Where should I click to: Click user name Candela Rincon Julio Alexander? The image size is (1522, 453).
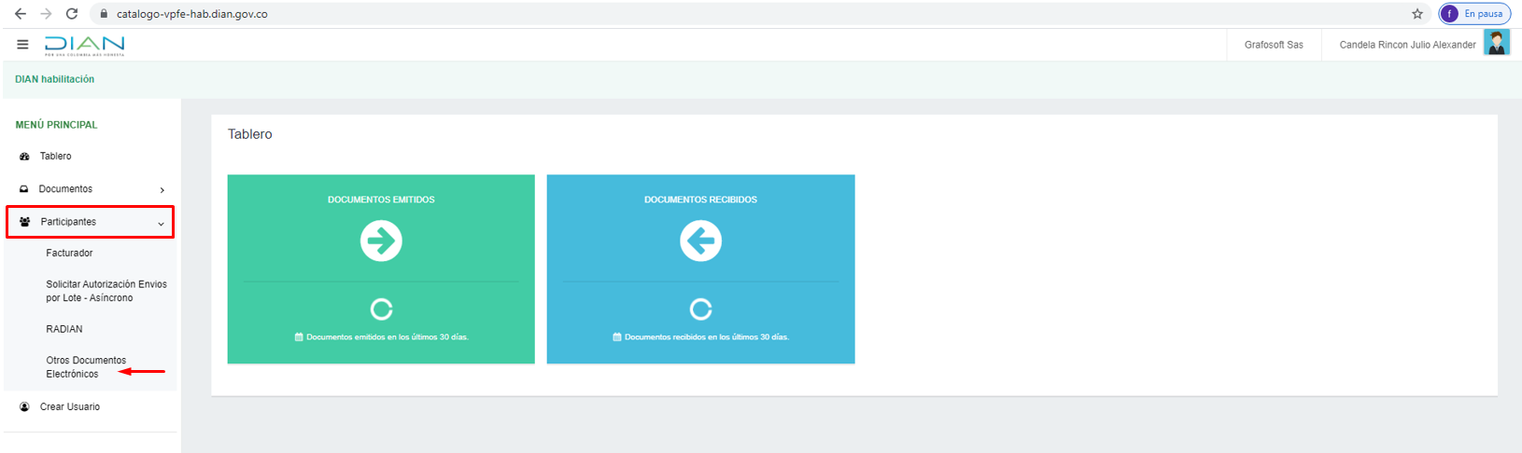[x=1407, y=45]
